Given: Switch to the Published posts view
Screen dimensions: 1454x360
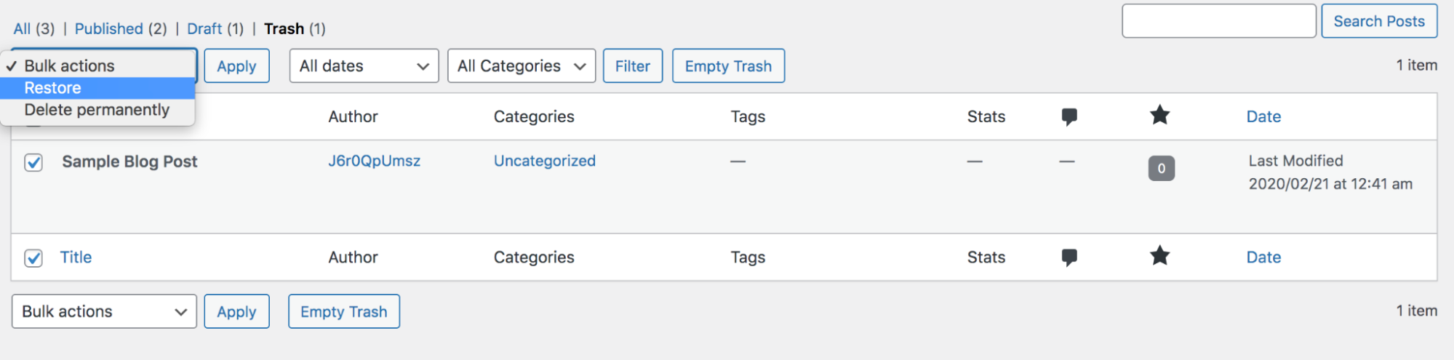Looking at the screenshot, I should coord(109,29).
